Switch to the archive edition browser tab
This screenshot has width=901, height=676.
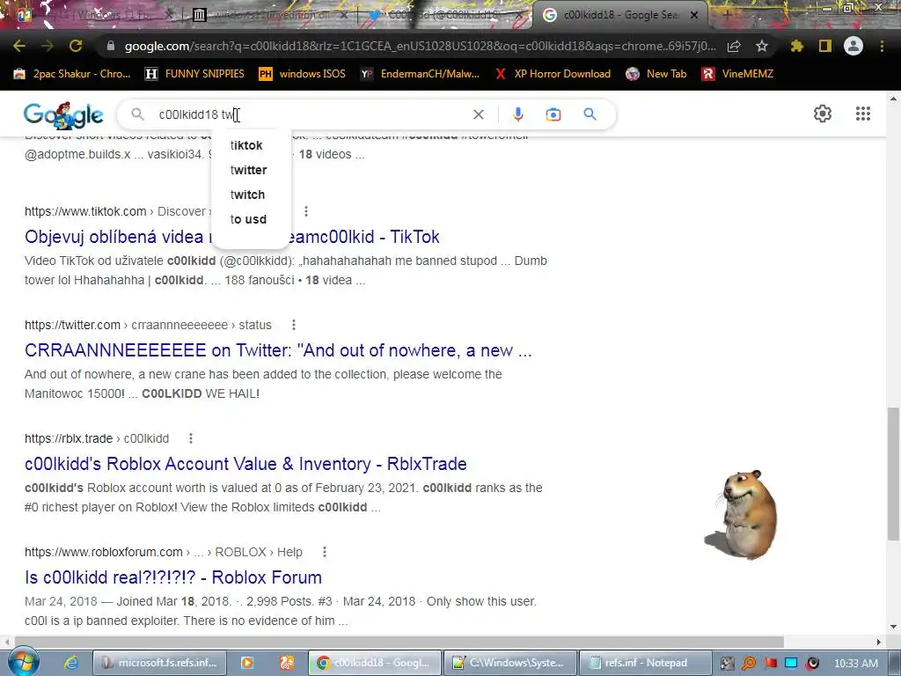pyautogui.click(x=269, y=15)
